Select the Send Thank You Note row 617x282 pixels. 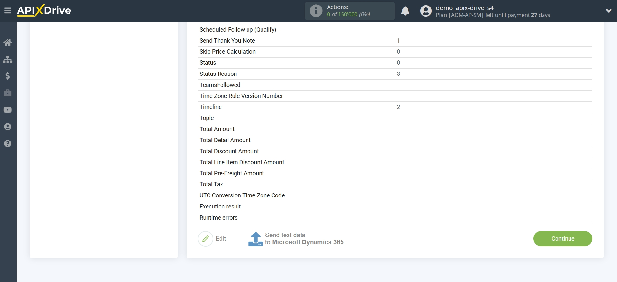pyautogui.click(x=395, y=41)
